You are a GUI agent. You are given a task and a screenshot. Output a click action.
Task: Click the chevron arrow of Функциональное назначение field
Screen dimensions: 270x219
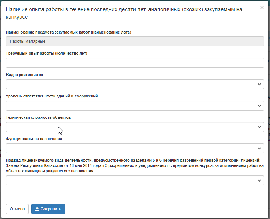(x=259, y=148)
